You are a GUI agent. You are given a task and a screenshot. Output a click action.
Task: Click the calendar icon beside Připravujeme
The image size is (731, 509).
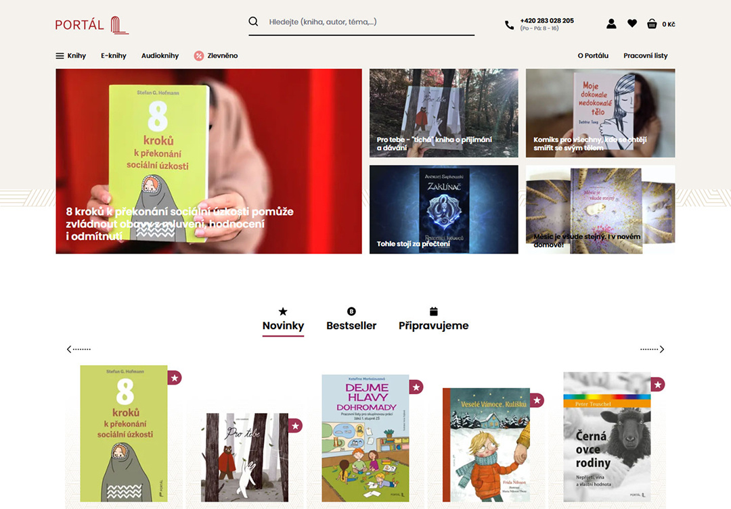[432, 311]
